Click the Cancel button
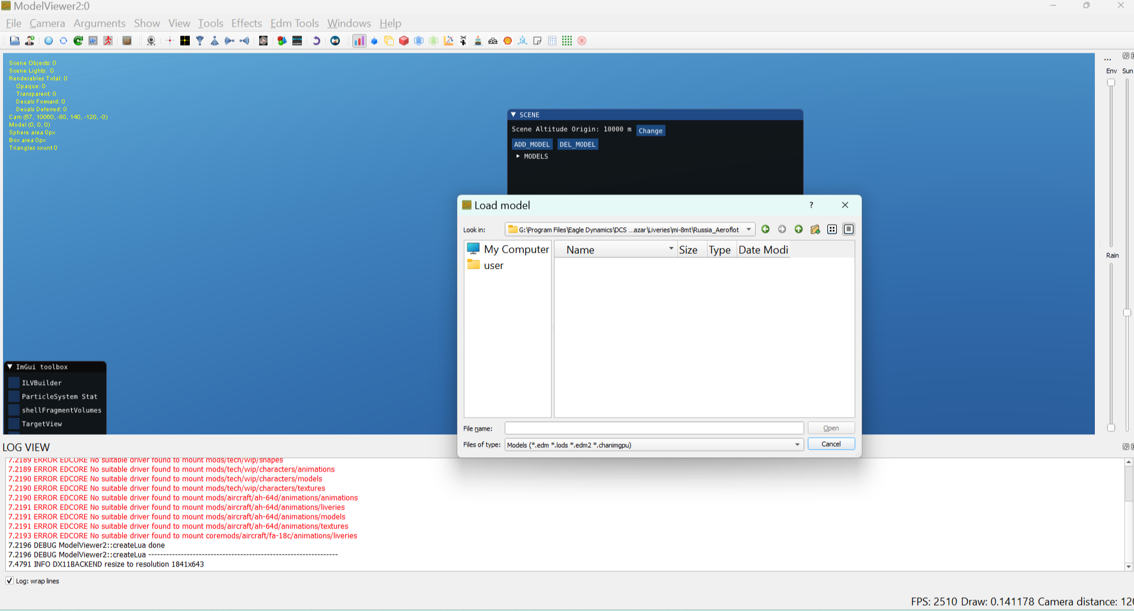The image size is (1134, 611). coord(831,444)
